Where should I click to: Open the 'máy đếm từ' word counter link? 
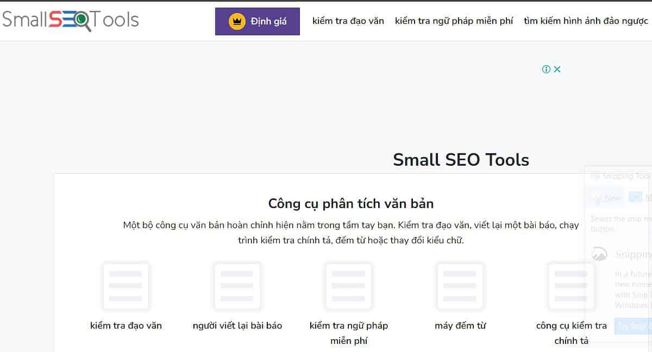tap(460, 326)
